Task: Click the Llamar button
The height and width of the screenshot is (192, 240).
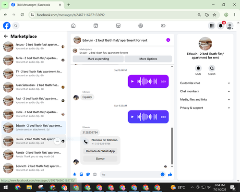Action: pyautogui.click(x=100, y=158)
